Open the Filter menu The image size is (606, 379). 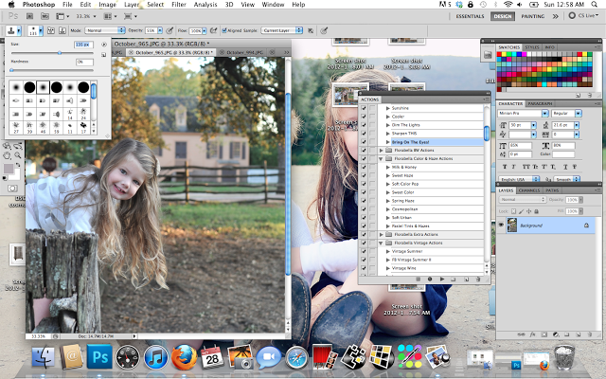179,4
